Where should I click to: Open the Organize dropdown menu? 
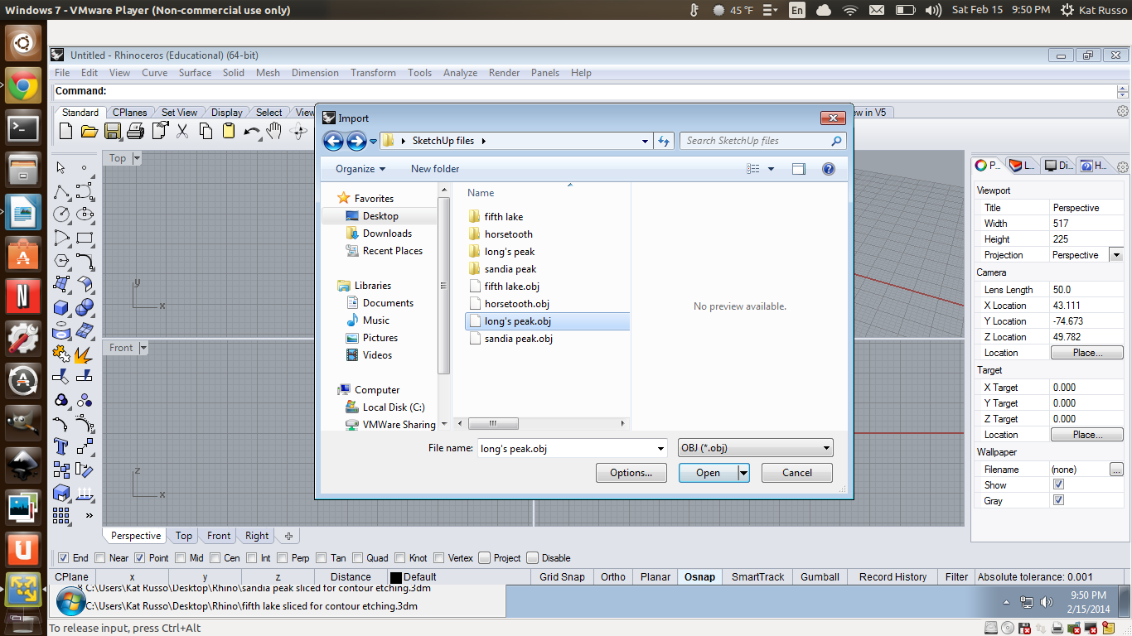click(x=360, y=169)
